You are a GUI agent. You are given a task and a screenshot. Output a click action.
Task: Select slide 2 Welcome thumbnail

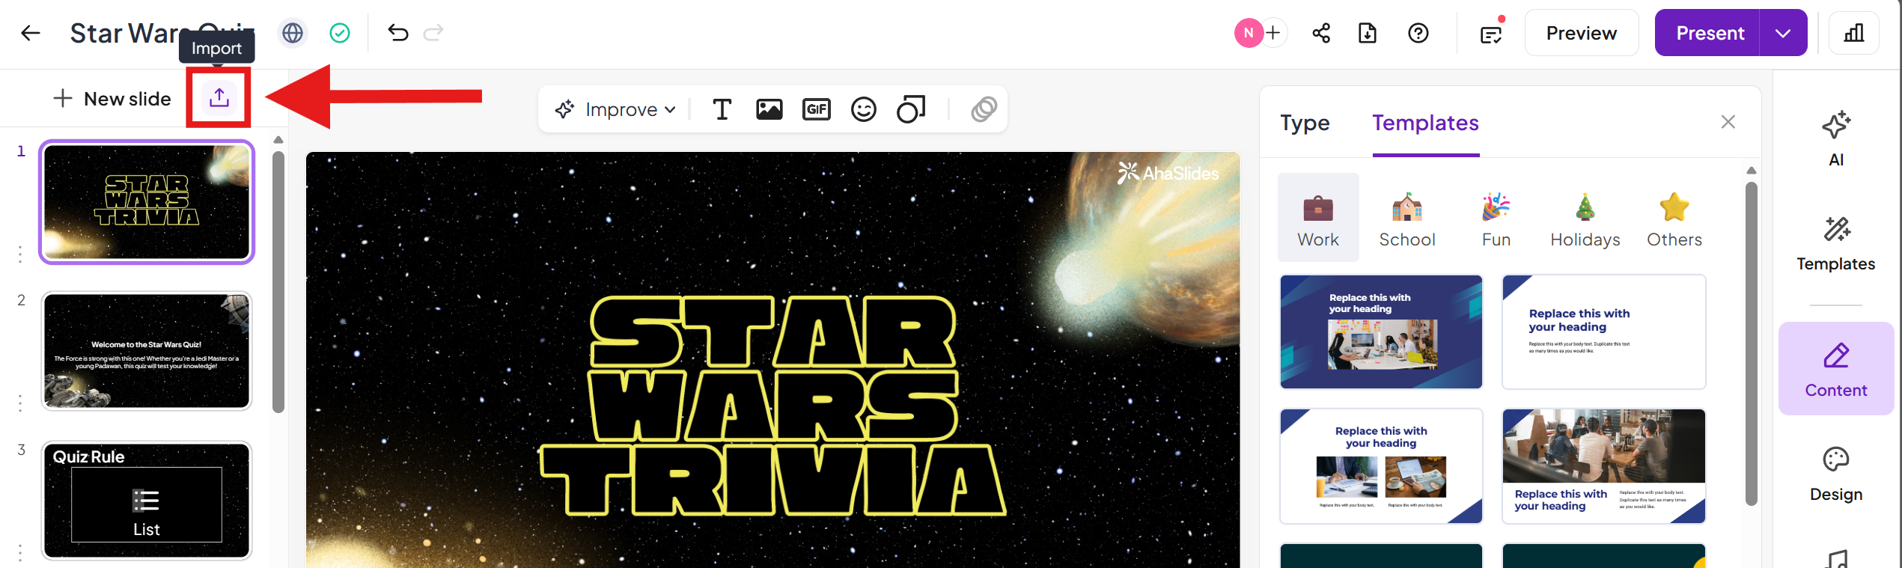[x=147, y=351]
